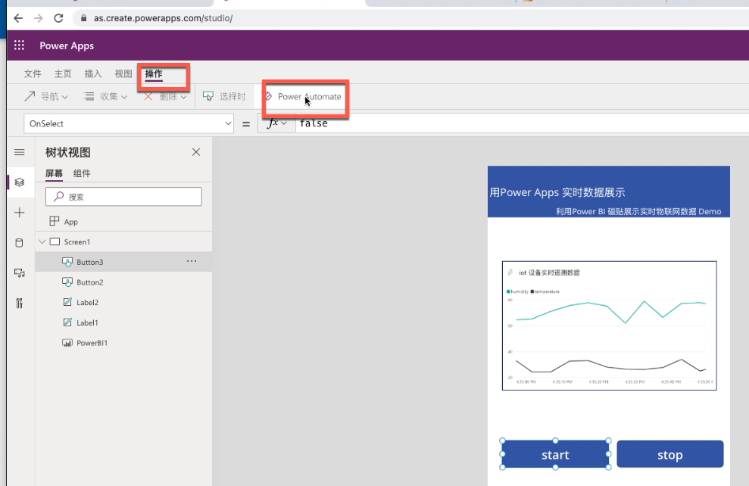Open the more options for Button3

192,261
